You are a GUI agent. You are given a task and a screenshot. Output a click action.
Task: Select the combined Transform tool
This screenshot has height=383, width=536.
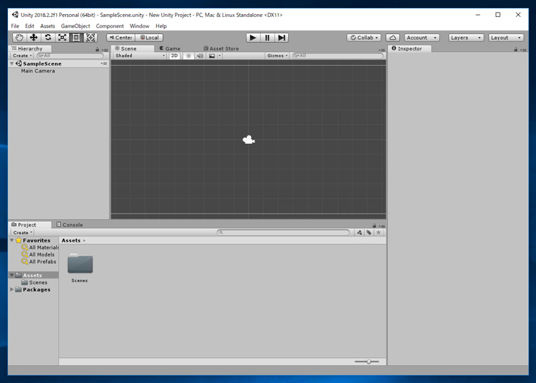point(90,37)
